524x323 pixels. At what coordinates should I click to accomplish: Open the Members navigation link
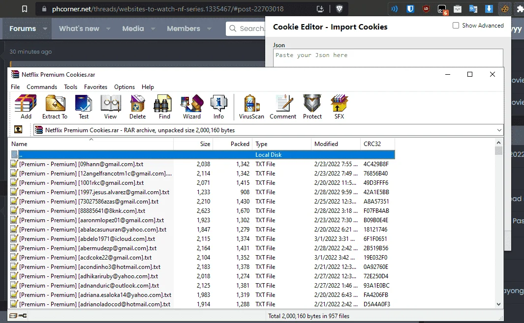pos(184,29)
